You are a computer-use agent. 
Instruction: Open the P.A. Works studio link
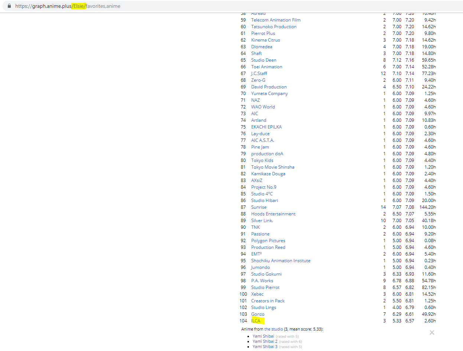[x=262, y=281]
